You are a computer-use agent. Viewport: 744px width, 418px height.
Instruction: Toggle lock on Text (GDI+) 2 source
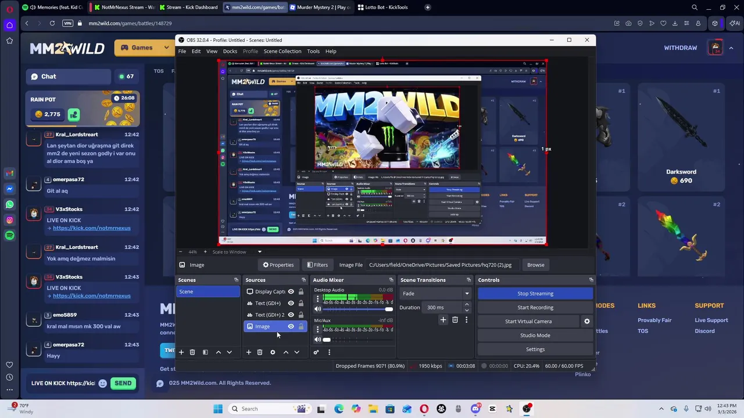pyautogui.click(x=301, y=315)
